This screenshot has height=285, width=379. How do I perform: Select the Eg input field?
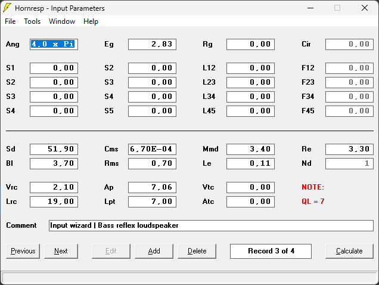click(x=153, y=44)
